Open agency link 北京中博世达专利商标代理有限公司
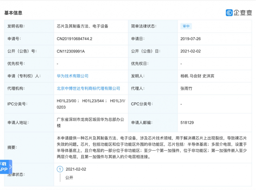256x190 pixels. [x=88, y=88]
